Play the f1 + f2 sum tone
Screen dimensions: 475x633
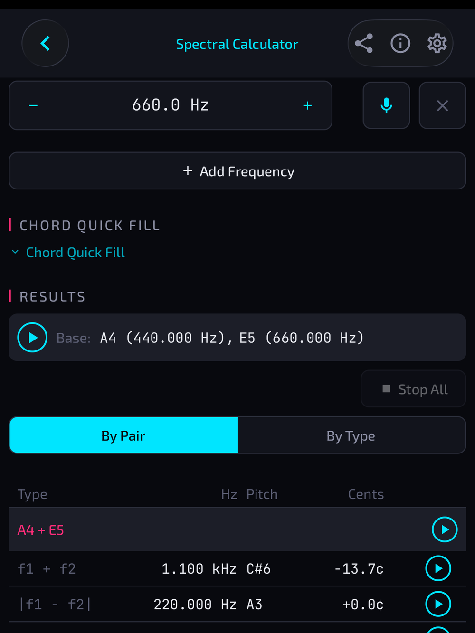coord(438,568)
